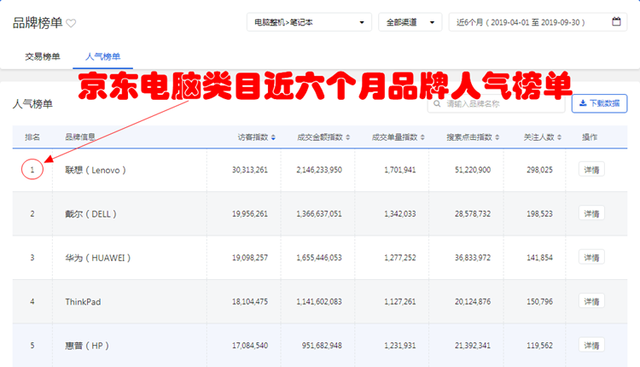Click HP order volume 1,231,931
Image resolution: width=640 pixels, height=367 pixels.
tap(400, 346)
